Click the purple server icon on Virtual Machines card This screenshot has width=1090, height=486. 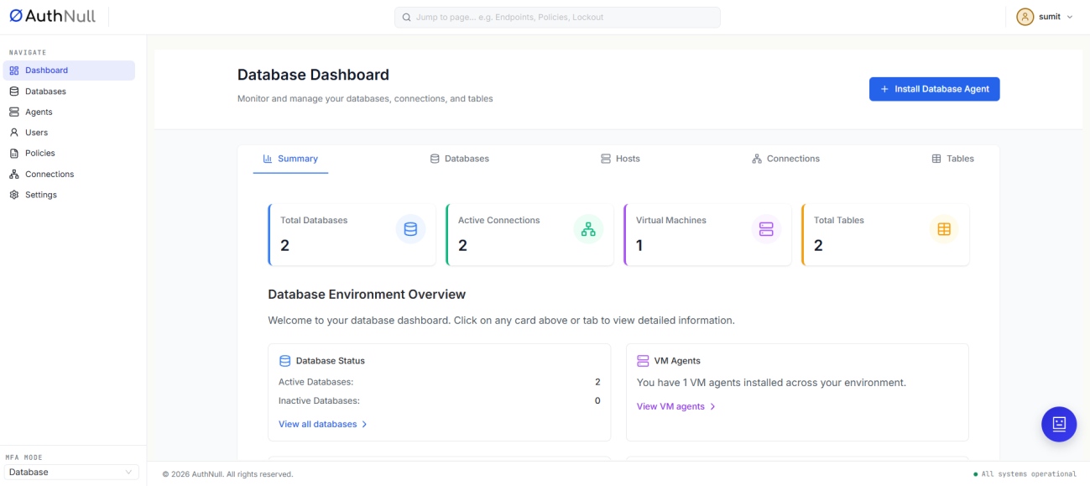(x=766, y=229)
